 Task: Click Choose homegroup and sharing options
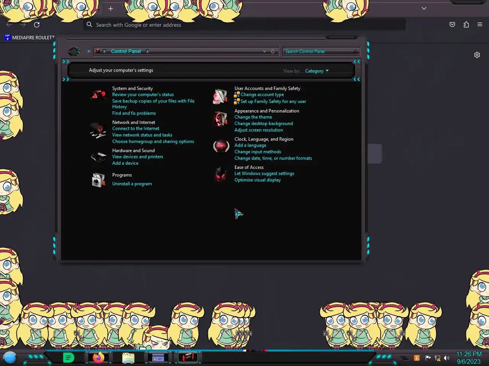click(153, 141)
